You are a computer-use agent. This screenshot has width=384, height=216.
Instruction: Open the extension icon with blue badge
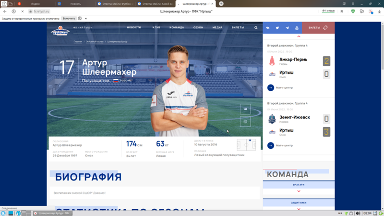[x=371, y=12]
